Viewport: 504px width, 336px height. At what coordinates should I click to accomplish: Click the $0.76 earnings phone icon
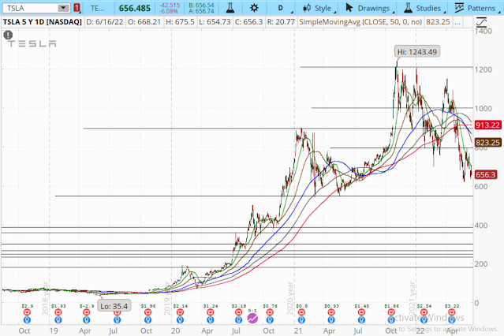270,312
